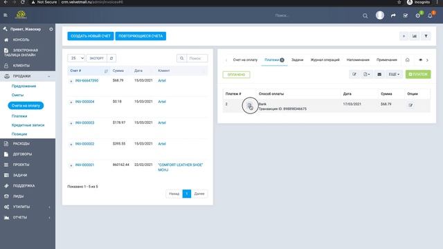Click Повторяющиеся счета button

[x=141, y=36]
